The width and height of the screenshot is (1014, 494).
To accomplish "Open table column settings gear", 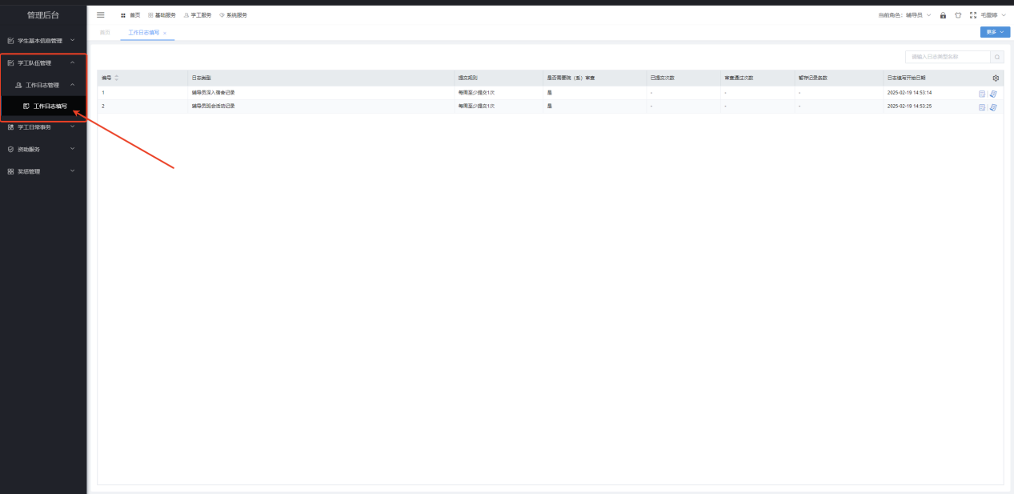I will pos(996,78).
